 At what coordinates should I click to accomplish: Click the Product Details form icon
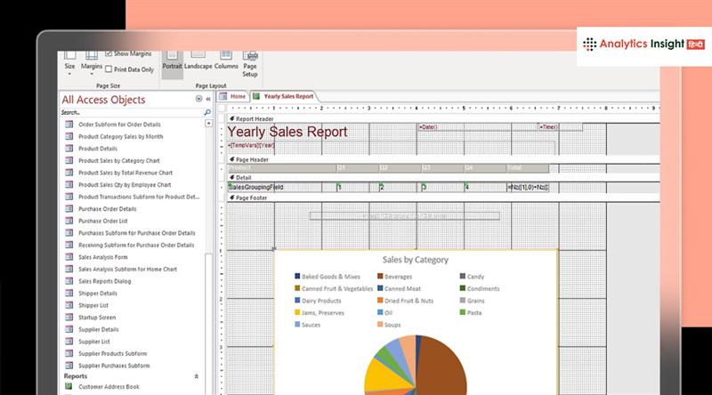[69, 149]
